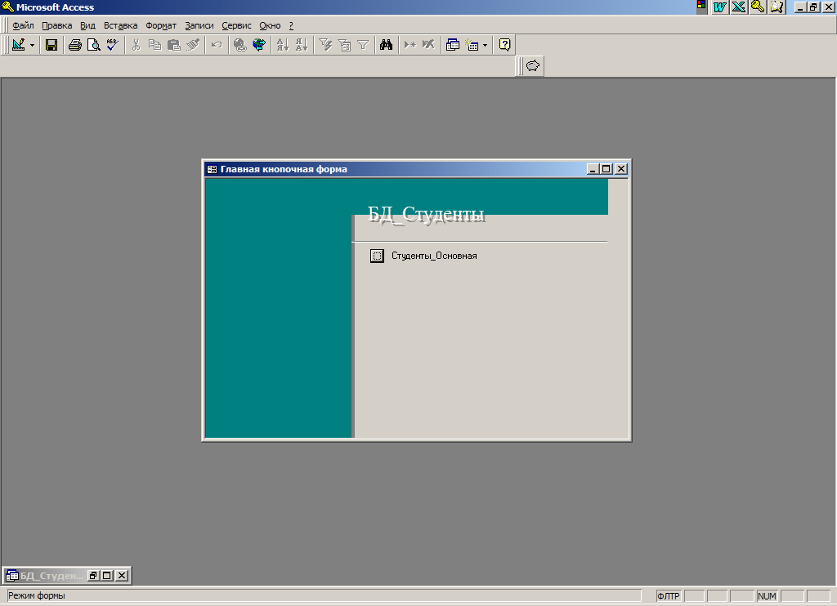
Task: Click the Студенты_Основная switchboard button
Action: click(x=377, y=256)
